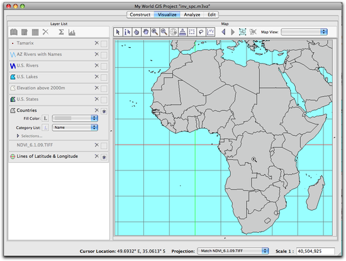
Task: Select the AZ Rivers with Names layer
Action: pyautogui.click(x=39, y=54)
